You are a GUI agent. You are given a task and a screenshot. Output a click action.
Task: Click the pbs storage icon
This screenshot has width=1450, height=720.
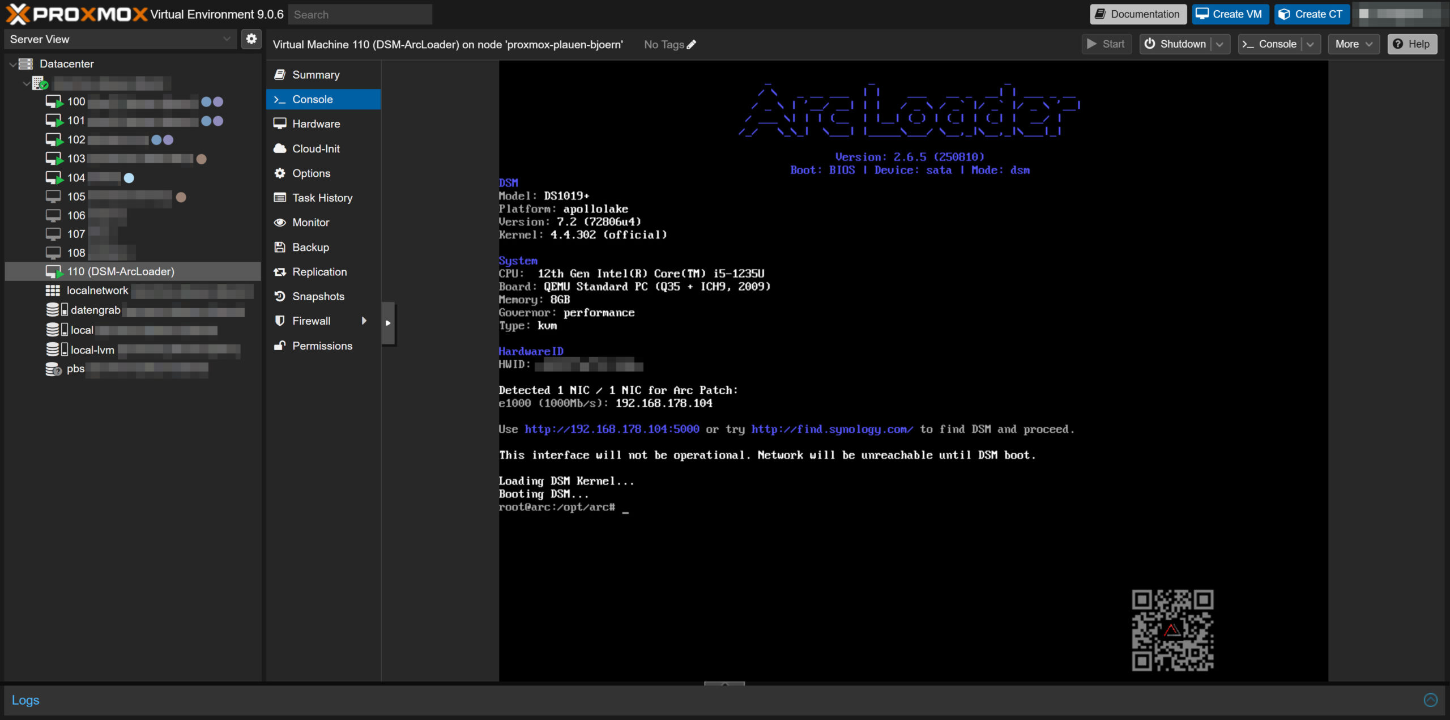click(x=54, y=369)
